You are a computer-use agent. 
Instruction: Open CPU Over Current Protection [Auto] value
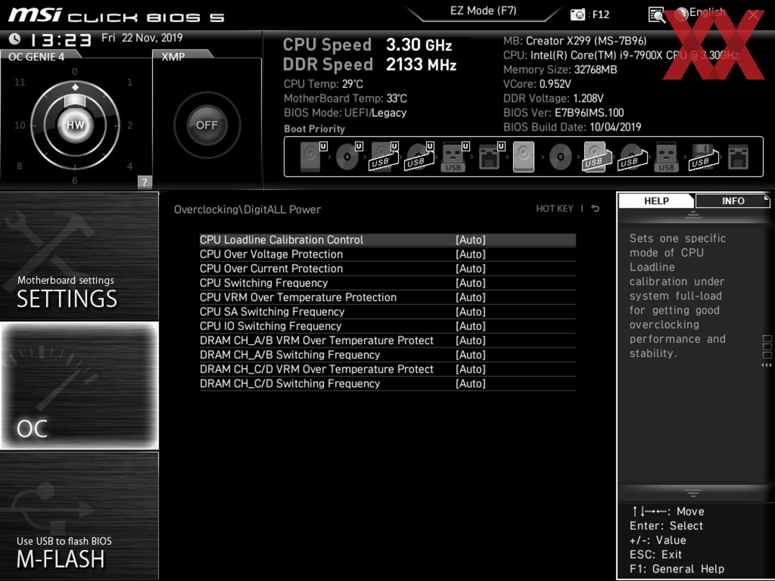[471, 268]
